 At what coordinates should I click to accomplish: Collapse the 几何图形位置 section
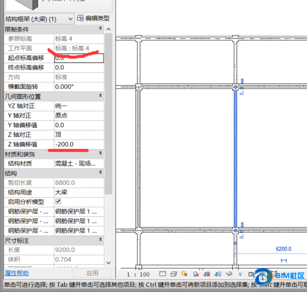coord(100,96)
